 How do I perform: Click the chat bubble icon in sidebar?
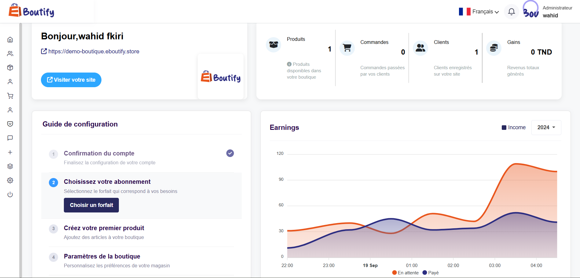[x=10, y=138]
